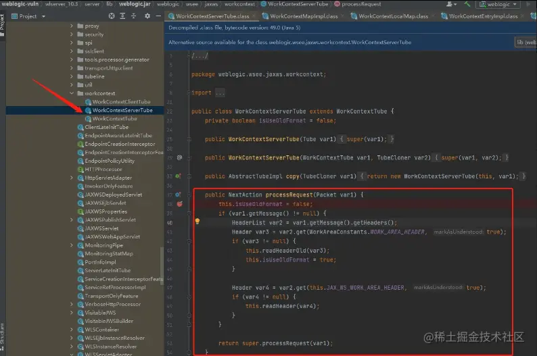
Task: Select WorkContextServerTube in project tree
Action: coord(122,110)
